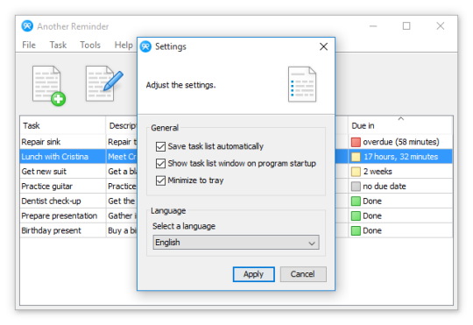Click red status swatch for overdue task
This screenshot has width=473, height=325.
[x=356, y=142]
